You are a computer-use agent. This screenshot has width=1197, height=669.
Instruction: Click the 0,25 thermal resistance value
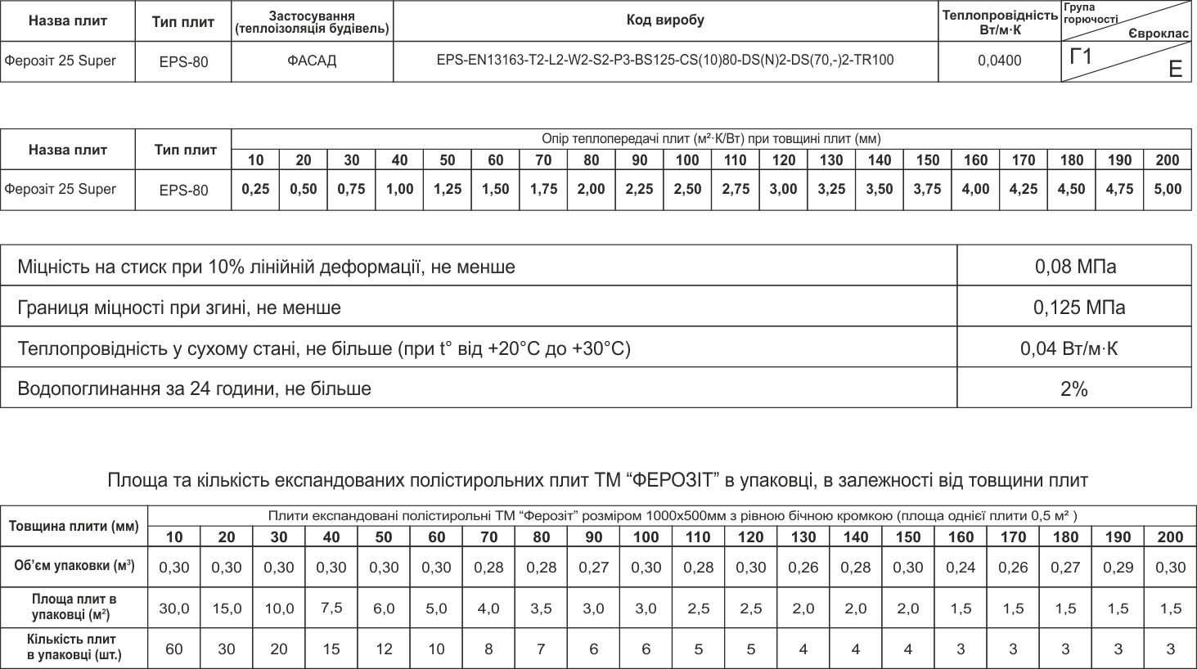tap(255, 190)
